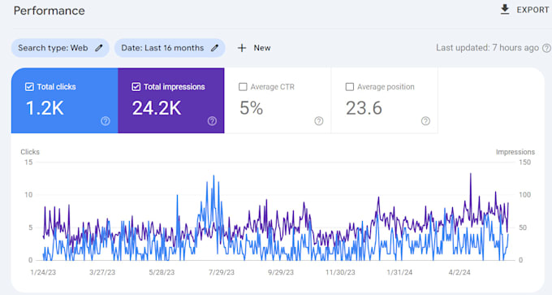
Task: Edit the Search type: Web filter
Action: point(60,48)
